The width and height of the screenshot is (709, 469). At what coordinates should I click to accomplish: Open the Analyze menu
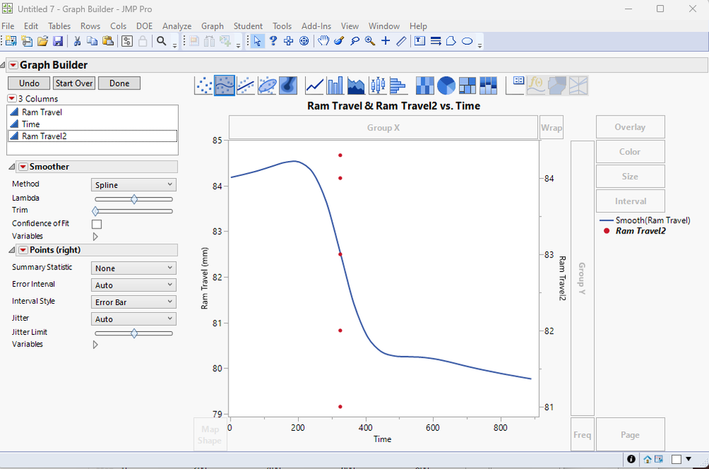[x=177, y=26]
